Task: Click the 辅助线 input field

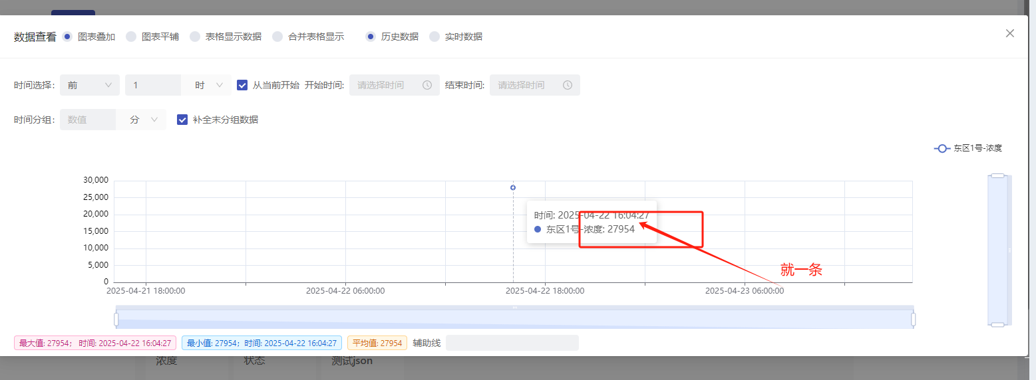Action: pyautogui.click(x=512, y=343)
